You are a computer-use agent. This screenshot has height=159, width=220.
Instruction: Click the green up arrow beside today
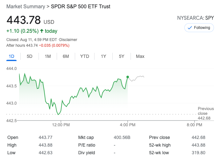(x=42, y=31)
